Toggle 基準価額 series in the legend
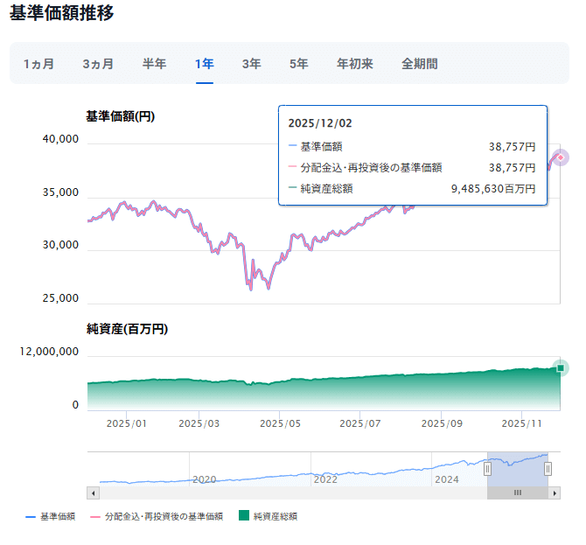The image size is (586, 545). click(x=51, y=517)
